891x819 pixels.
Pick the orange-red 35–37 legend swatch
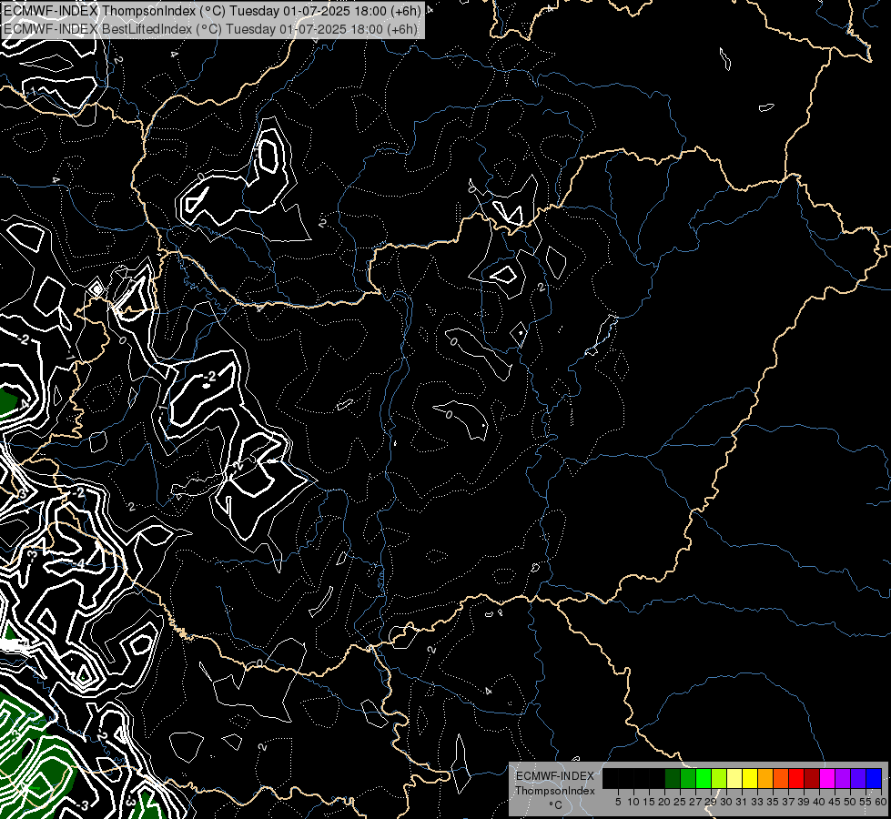781,778
